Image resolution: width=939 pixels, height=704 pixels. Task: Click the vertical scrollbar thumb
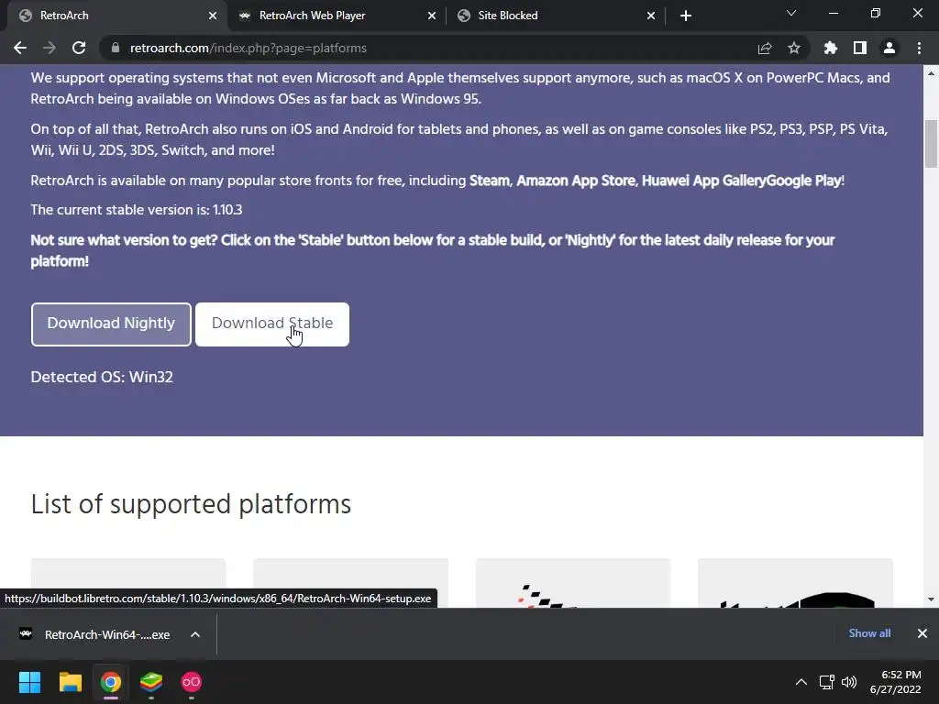(932, 144)
